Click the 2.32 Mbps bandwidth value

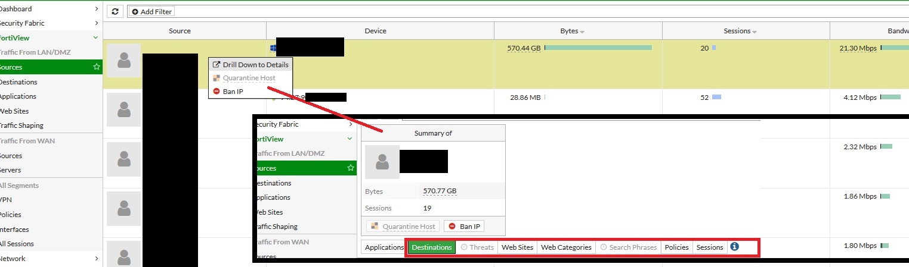tap(860, 147)
